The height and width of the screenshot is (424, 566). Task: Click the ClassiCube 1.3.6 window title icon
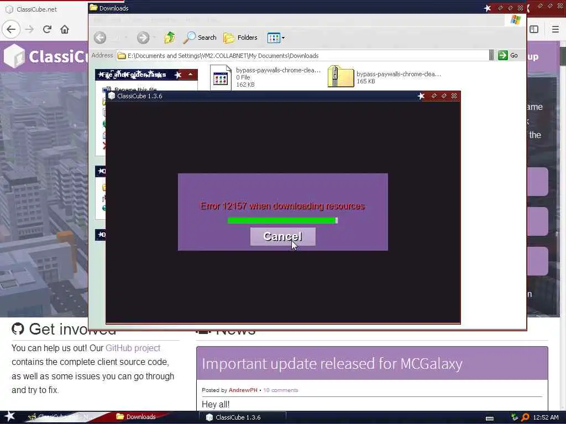pos(112,96)
